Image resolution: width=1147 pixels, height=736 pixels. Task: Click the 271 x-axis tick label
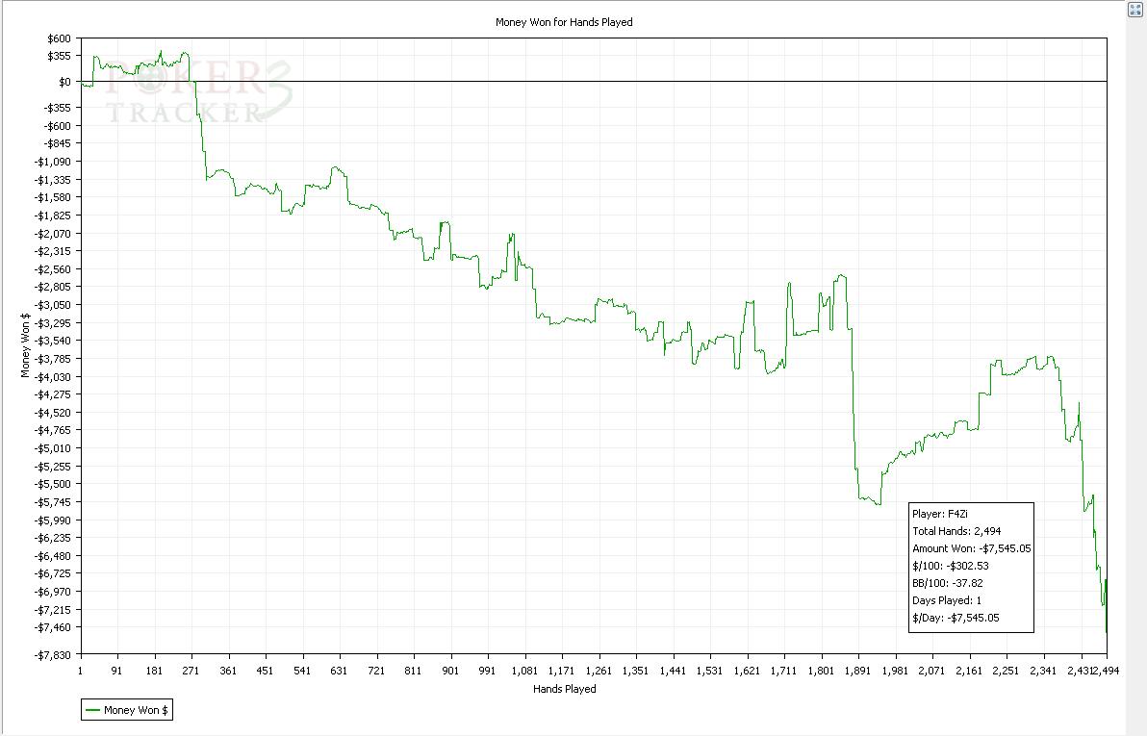[x=191, y=671]
